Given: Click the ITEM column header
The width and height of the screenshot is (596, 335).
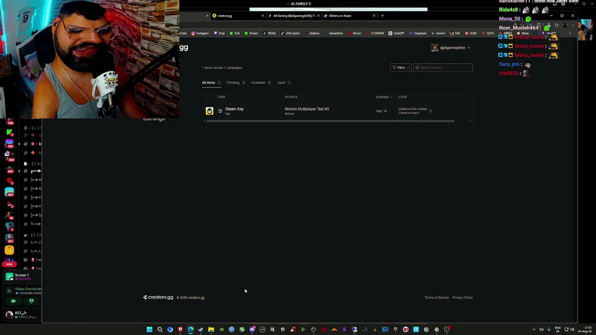Looking at the screenshot, I should pos(221,97).
